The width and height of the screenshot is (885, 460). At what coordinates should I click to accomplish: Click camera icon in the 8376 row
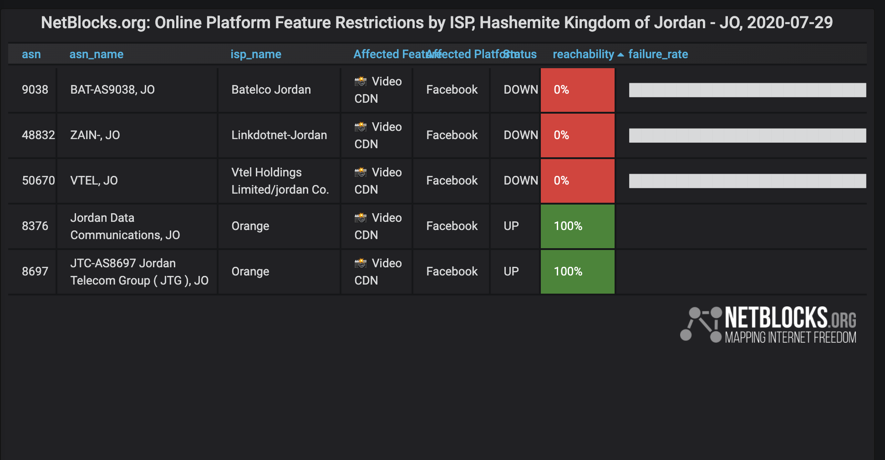(x=361, y=218)
